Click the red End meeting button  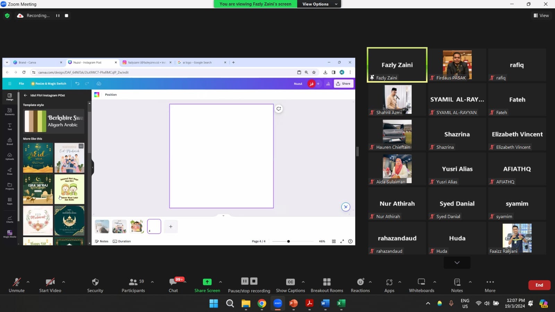(539, 285)
